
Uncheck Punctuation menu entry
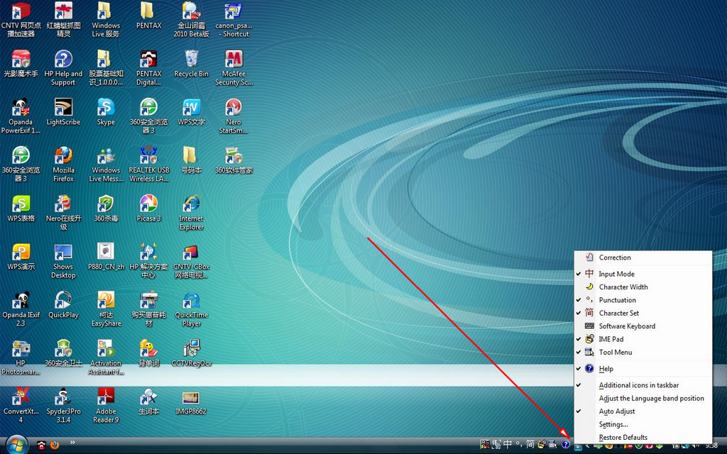pyautogui.click(x=643, y=300)
